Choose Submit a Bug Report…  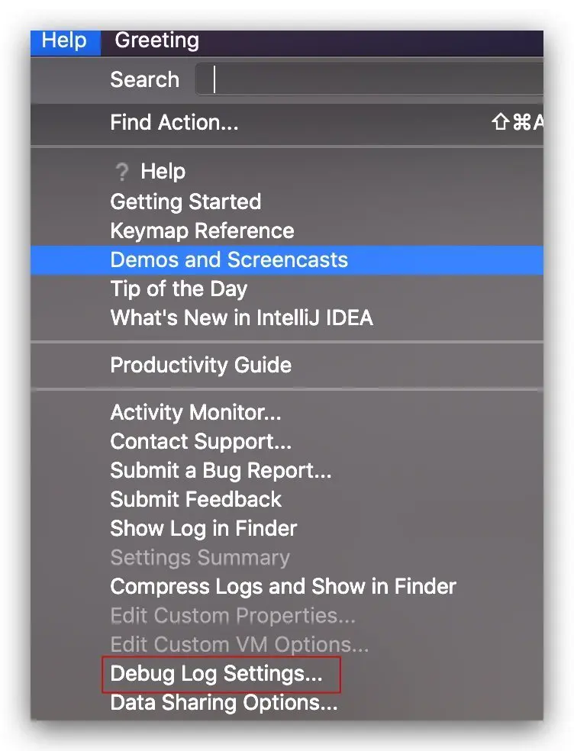(x=221, y=471)
